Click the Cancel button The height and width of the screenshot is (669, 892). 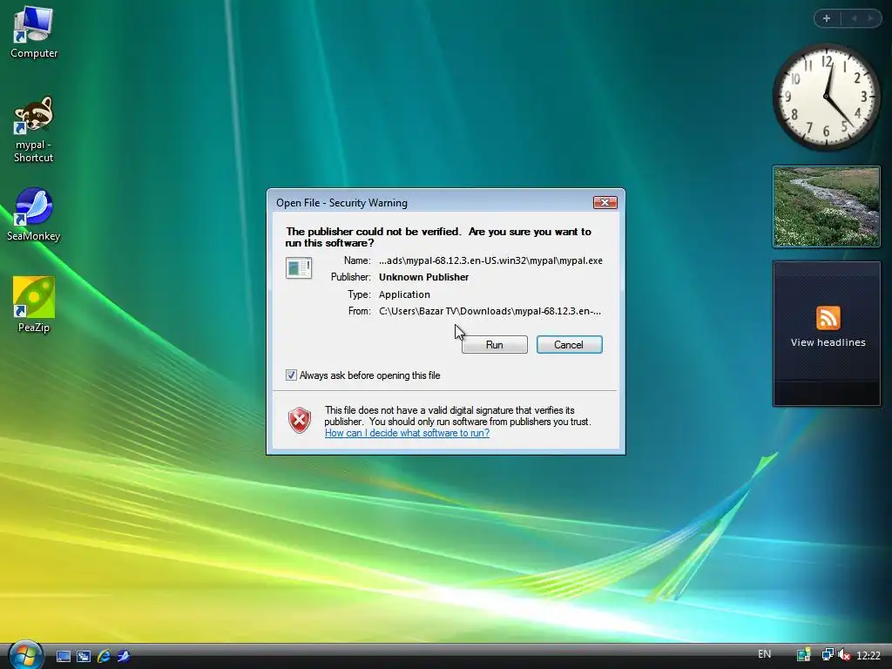(x=569, y=345)
